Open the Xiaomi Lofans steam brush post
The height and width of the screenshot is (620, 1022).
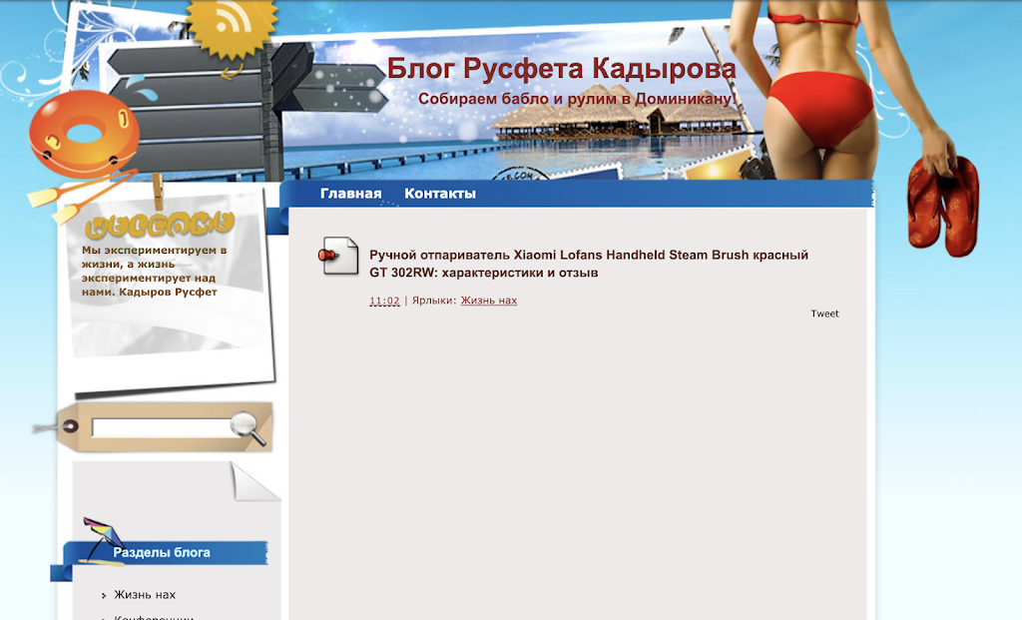pyautogui.click(x=588, y=264)
